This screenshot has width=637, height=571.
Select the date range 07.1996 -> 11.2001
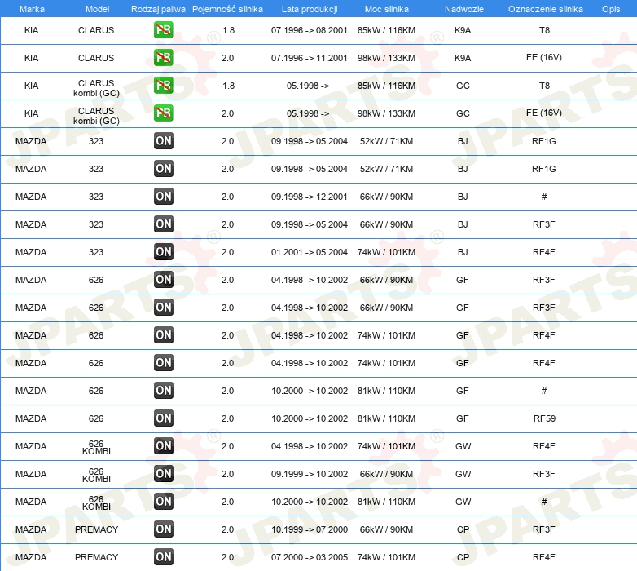pyautogui.click(x=310, y=58)
